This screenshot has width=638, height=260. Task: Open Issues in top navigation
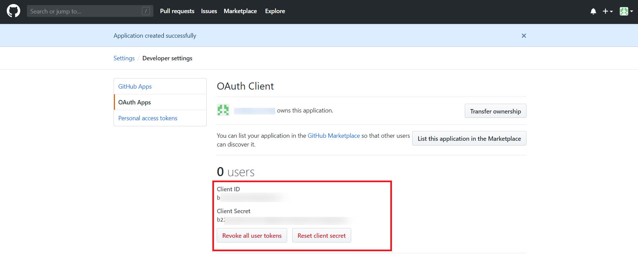(209, 11)
